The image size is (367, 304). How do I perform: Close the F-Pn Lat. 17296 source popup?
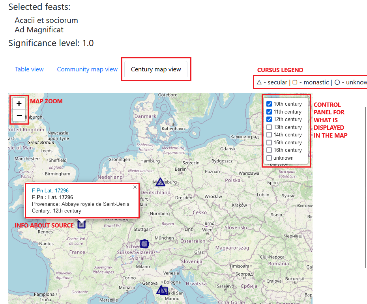[x=135, y=187]
